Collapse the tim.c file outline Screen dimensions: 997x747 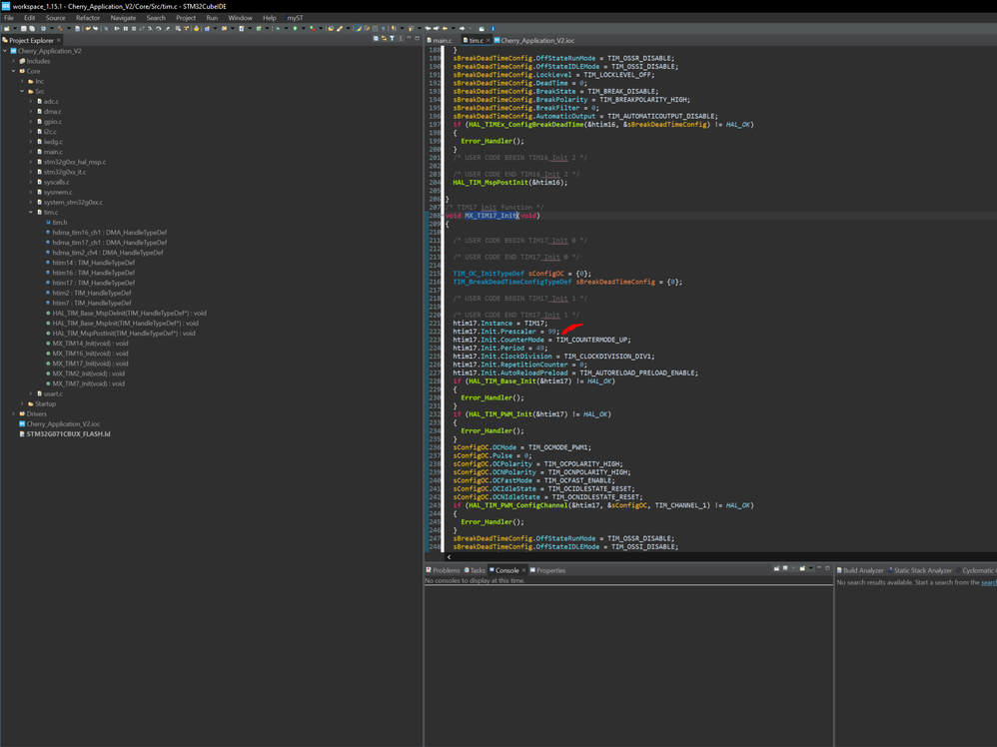(31, 212)
